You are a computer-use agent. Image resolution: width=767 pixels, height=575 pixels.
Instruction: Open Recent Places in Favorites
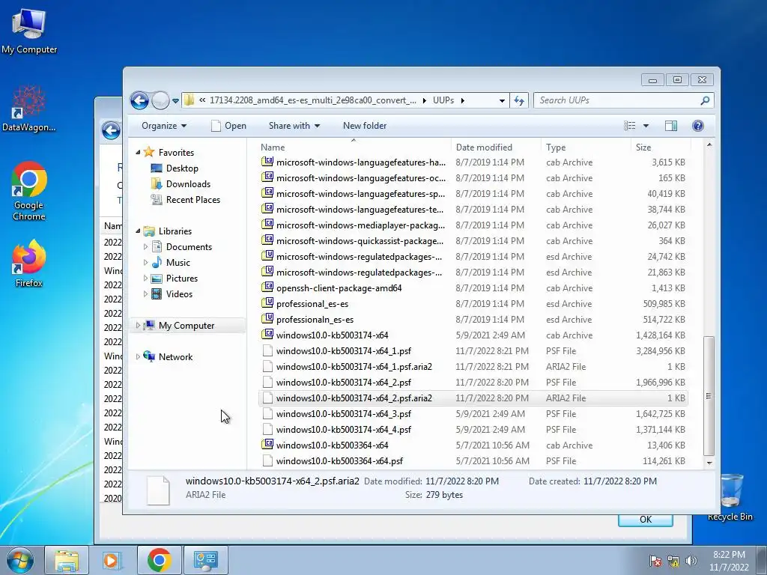pos(192,199)
